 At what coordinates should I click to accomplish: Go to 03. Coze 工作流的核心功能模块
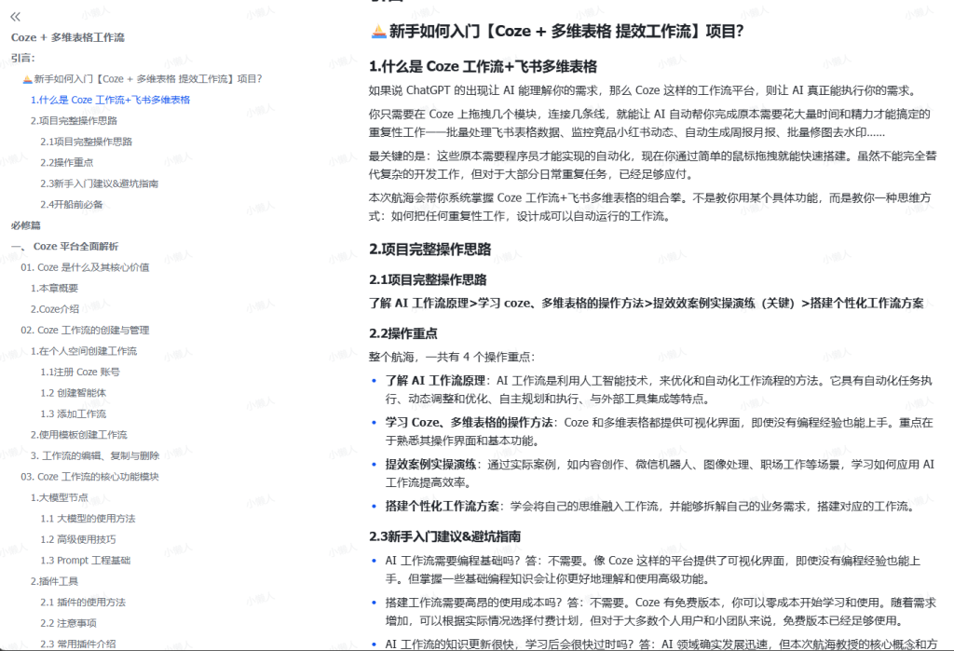(89, 477)
